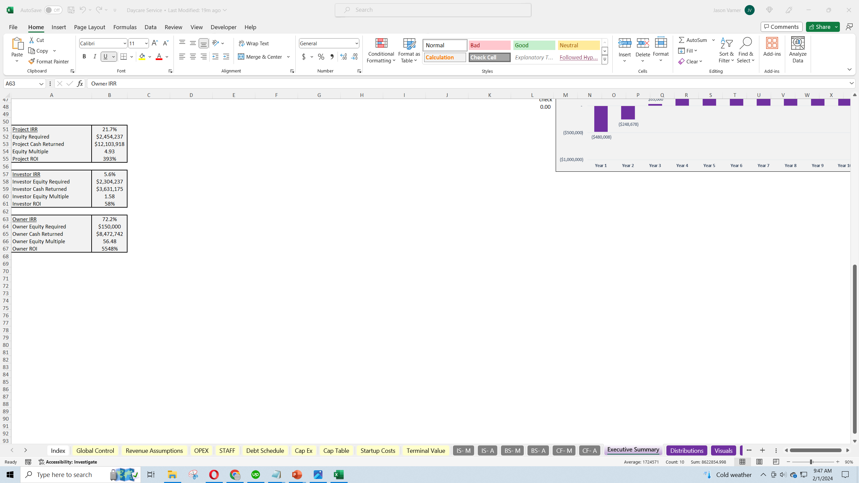Click the Format Painter brush icon

[32, 61]
